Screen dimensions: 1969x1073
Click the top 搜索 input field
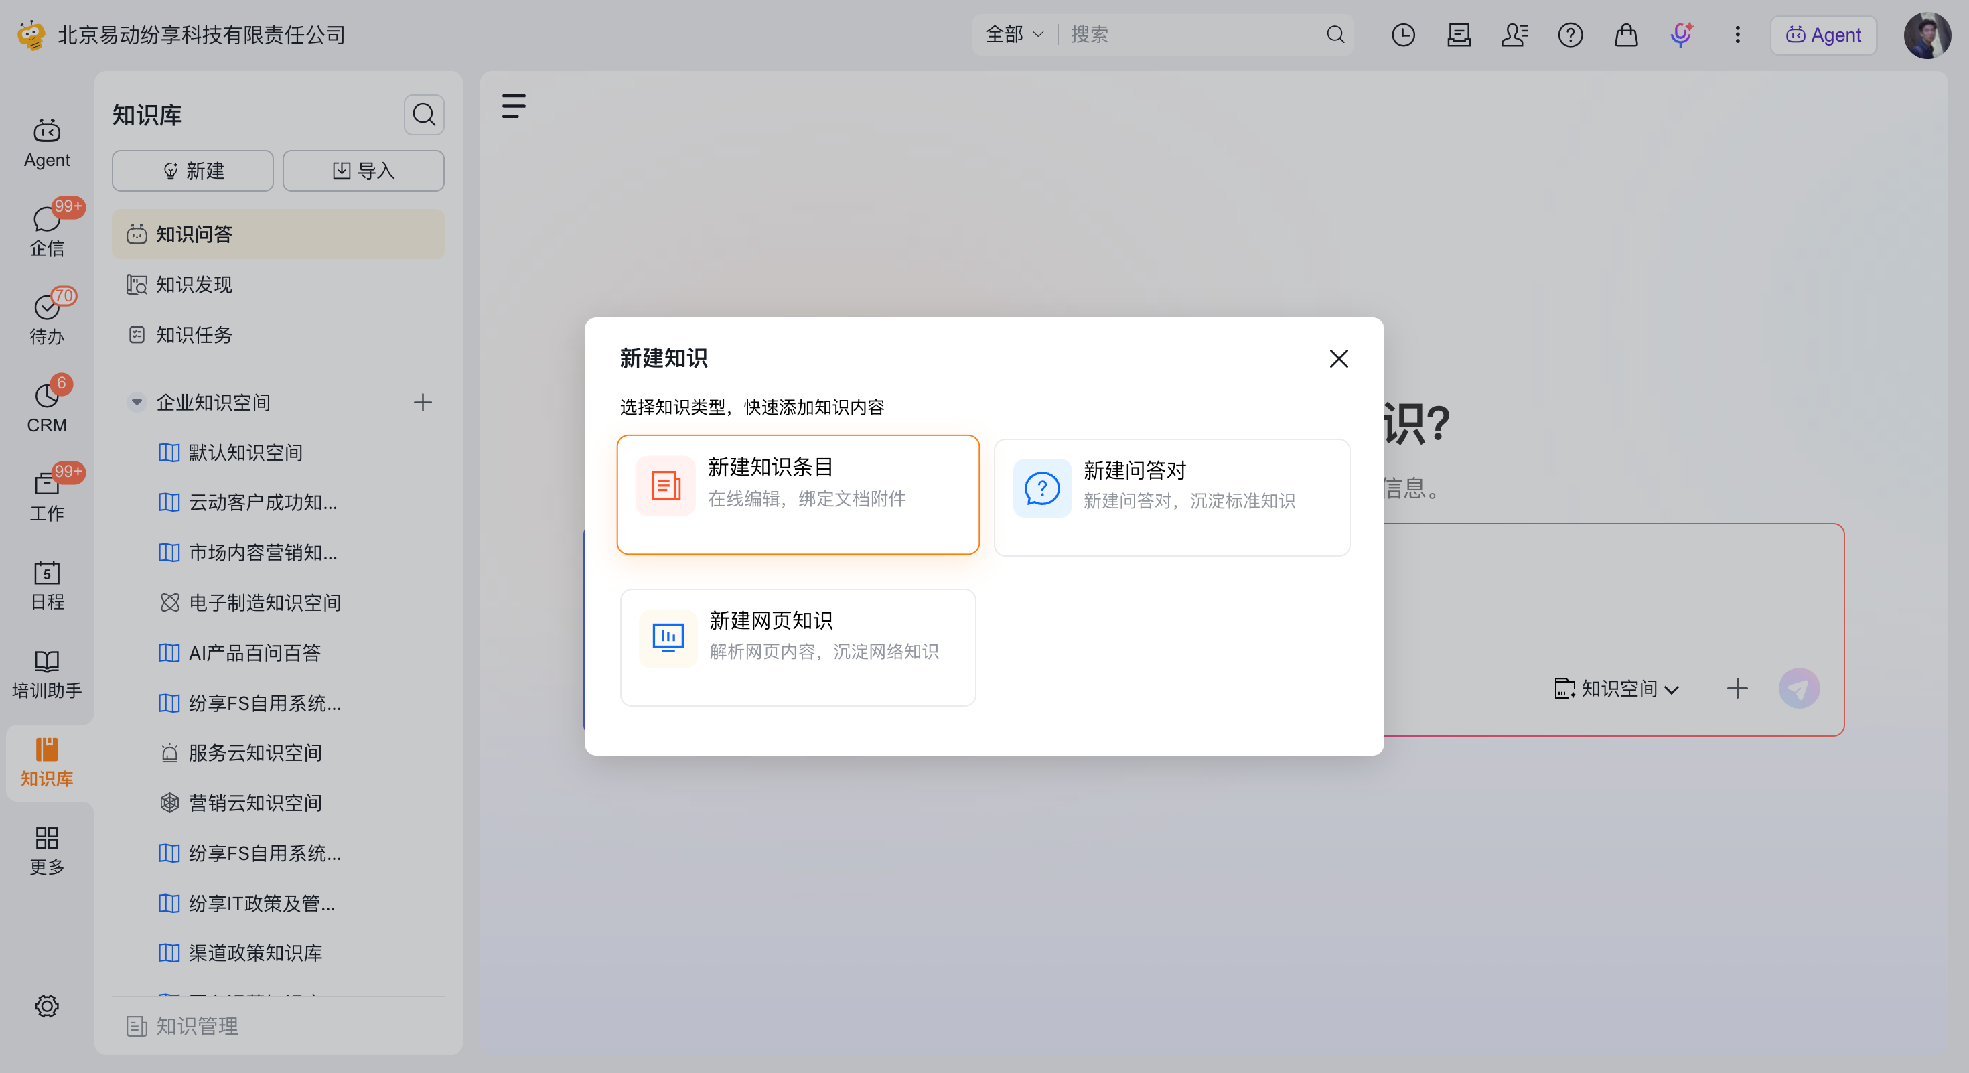tap(1192, 34)
